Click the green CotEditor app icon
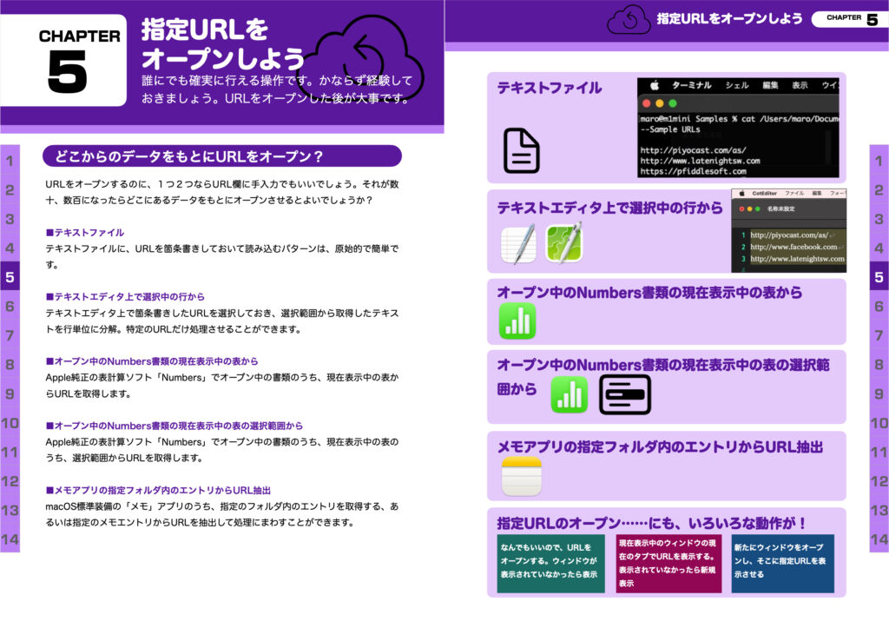The height and width of the screenshot is (628, 889). coord(563,244)
